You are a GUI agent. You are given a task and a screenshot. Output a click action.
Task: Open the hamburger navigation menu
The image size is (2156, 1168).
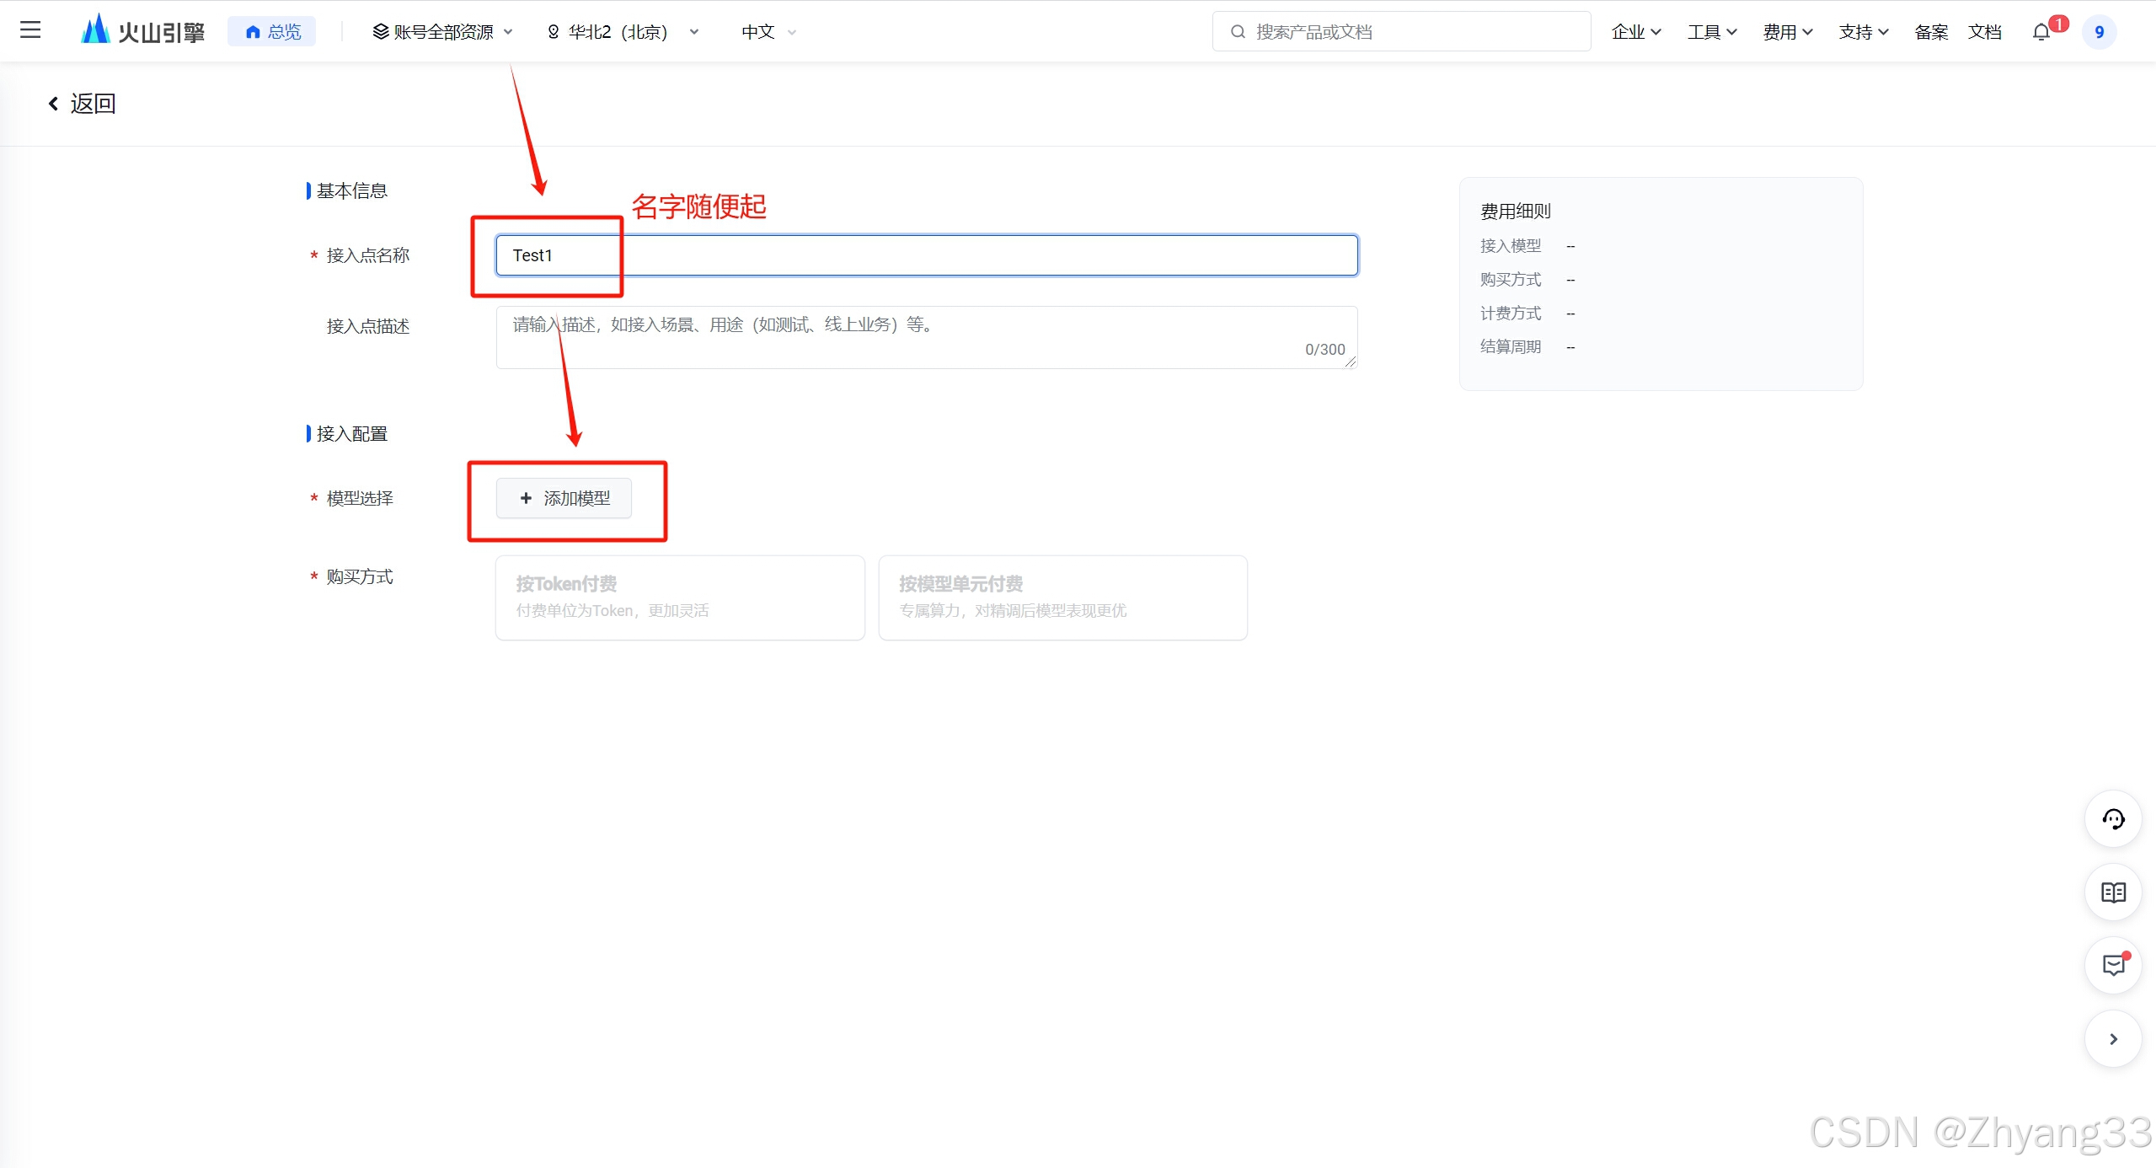[x=30, y=31]
